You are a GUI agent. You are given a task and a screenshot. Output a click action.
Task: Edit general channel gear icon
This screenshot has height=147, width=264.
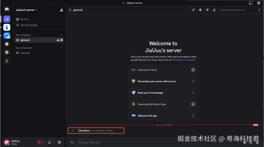[x=62, y=40]
